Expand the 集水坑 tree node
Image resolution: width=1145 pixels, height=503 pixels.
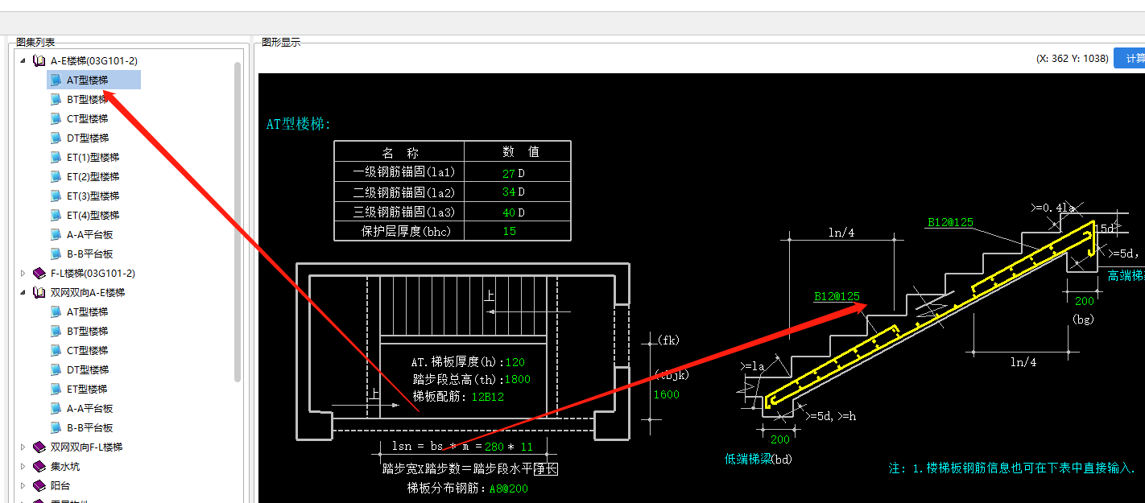[x=23, y=466]
